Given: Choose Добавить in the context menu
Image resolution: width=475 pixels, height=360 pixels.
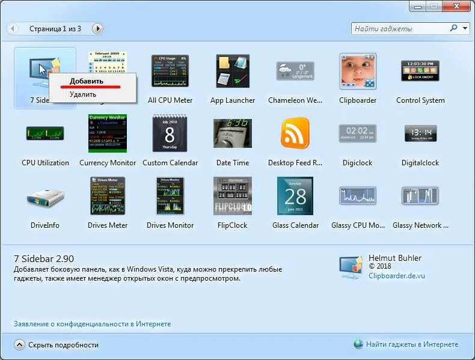Looking at the screenshot, I should pyautogui.click(x=93, y=81).
